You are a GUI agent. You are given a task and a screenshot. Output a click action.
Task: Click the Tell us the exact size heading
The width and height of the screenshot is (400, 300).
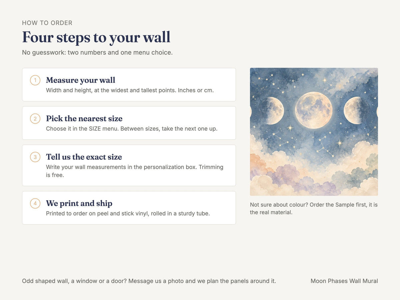(x=84, y=157)
